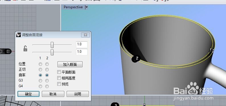Select 曲率 radio button in column 1
This screenshot has height=106, width=226.
(40, 75)
